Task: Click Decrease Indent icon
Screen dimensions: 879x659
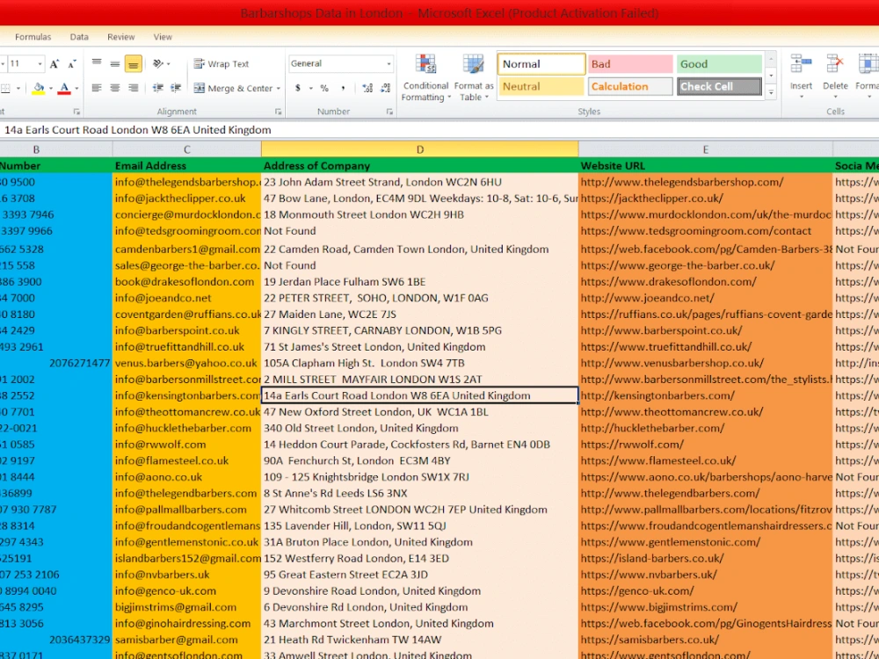Action: 158,88
